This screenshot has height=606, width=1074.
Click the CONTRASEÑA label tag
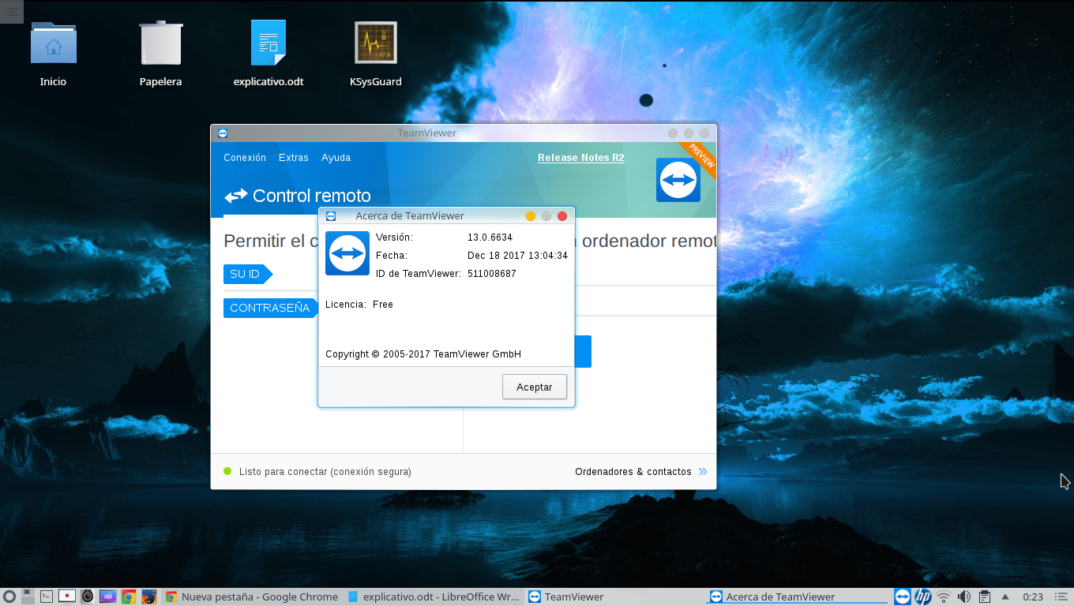click(x=271, y=308)
